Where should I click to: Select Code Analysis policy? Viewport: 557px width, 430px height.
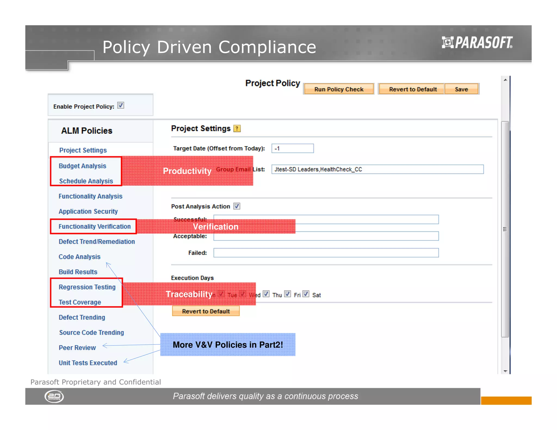[79, 257]
